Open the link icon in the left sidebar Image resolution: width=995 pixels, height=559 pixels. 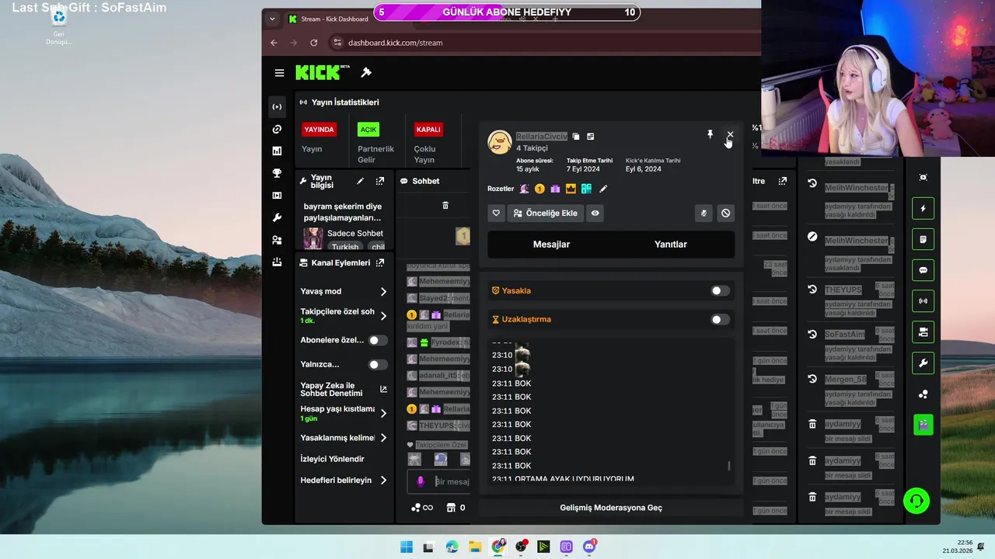[x=277, y=129]
